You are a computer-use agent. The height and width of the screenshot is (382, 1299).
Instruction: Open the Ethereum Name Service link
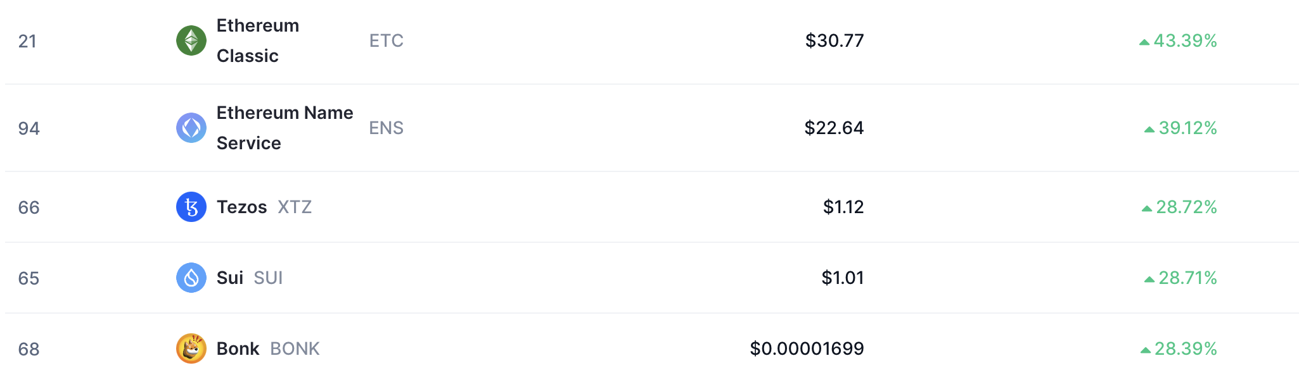point(285,128)
